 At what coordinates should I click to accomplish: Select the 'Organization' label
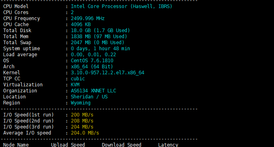coord(20,91)
